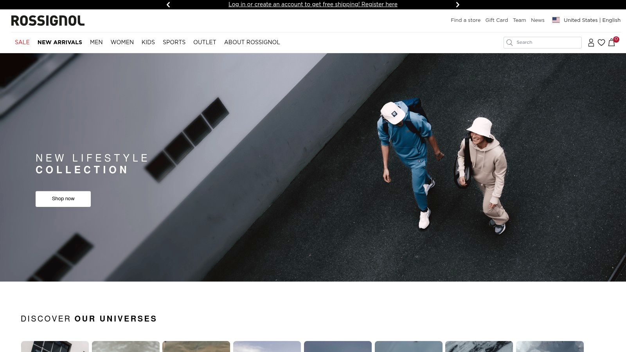
Task: Open the OUTLET menu
Action: pyautogui.click(x=205, y=42)
